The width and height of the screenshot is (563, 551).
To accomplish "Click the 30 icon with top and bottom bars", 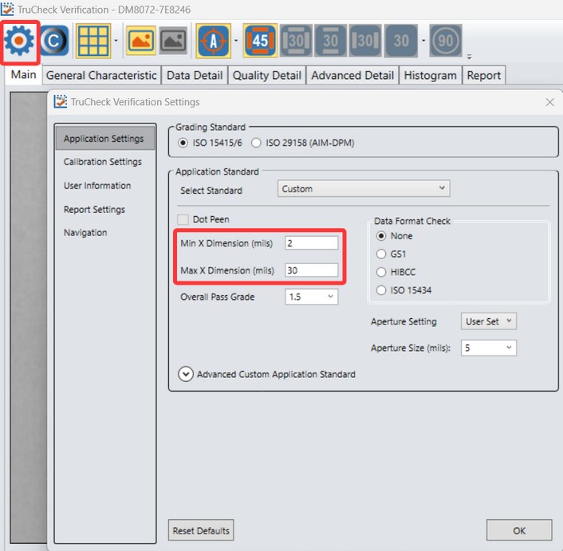I will click(x=331, y=41).
